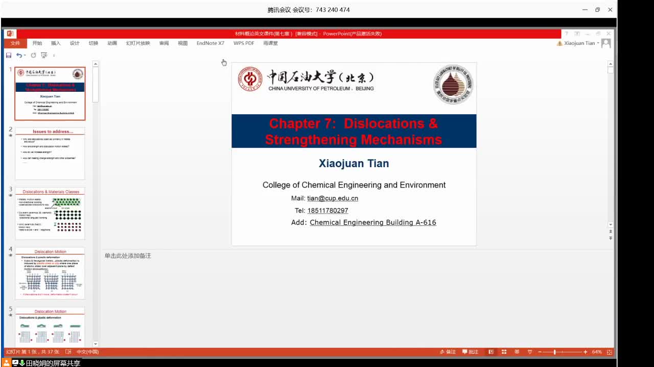Viewport: 654px width, 367px height.
Task: Click the PowerPoint help question mark icon
Action: 566,34
